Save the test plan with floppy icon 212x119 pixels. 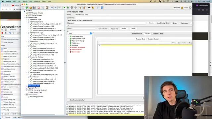[x=34, y=8]
